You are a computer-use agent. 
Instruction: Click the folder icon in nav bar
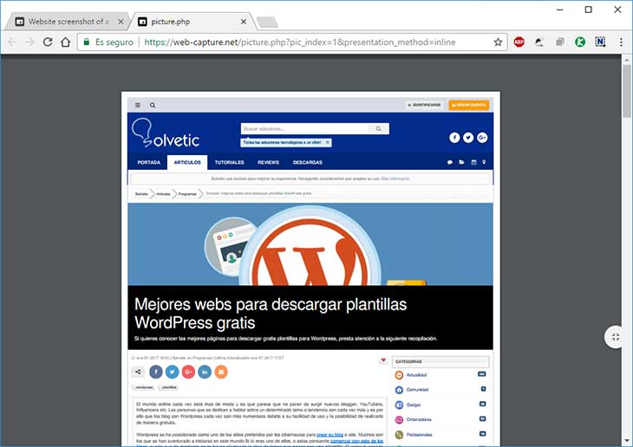(x=461, y=162)
